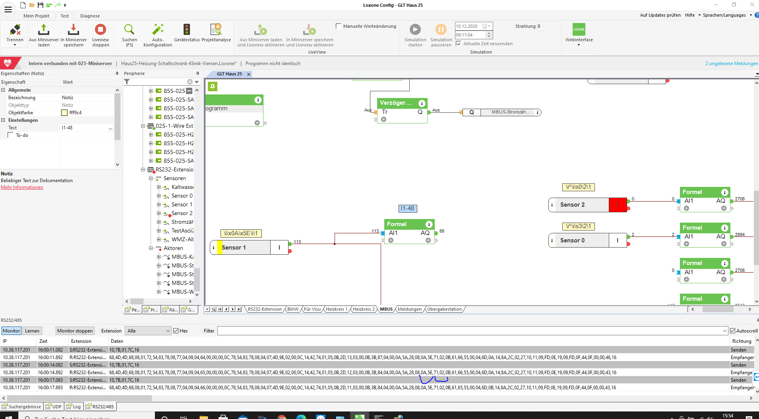This screenshot has width=759, height=419.
Task: Click the Objektfarbe color swatch
Action: pyautogui.click(x=64, y=113)
